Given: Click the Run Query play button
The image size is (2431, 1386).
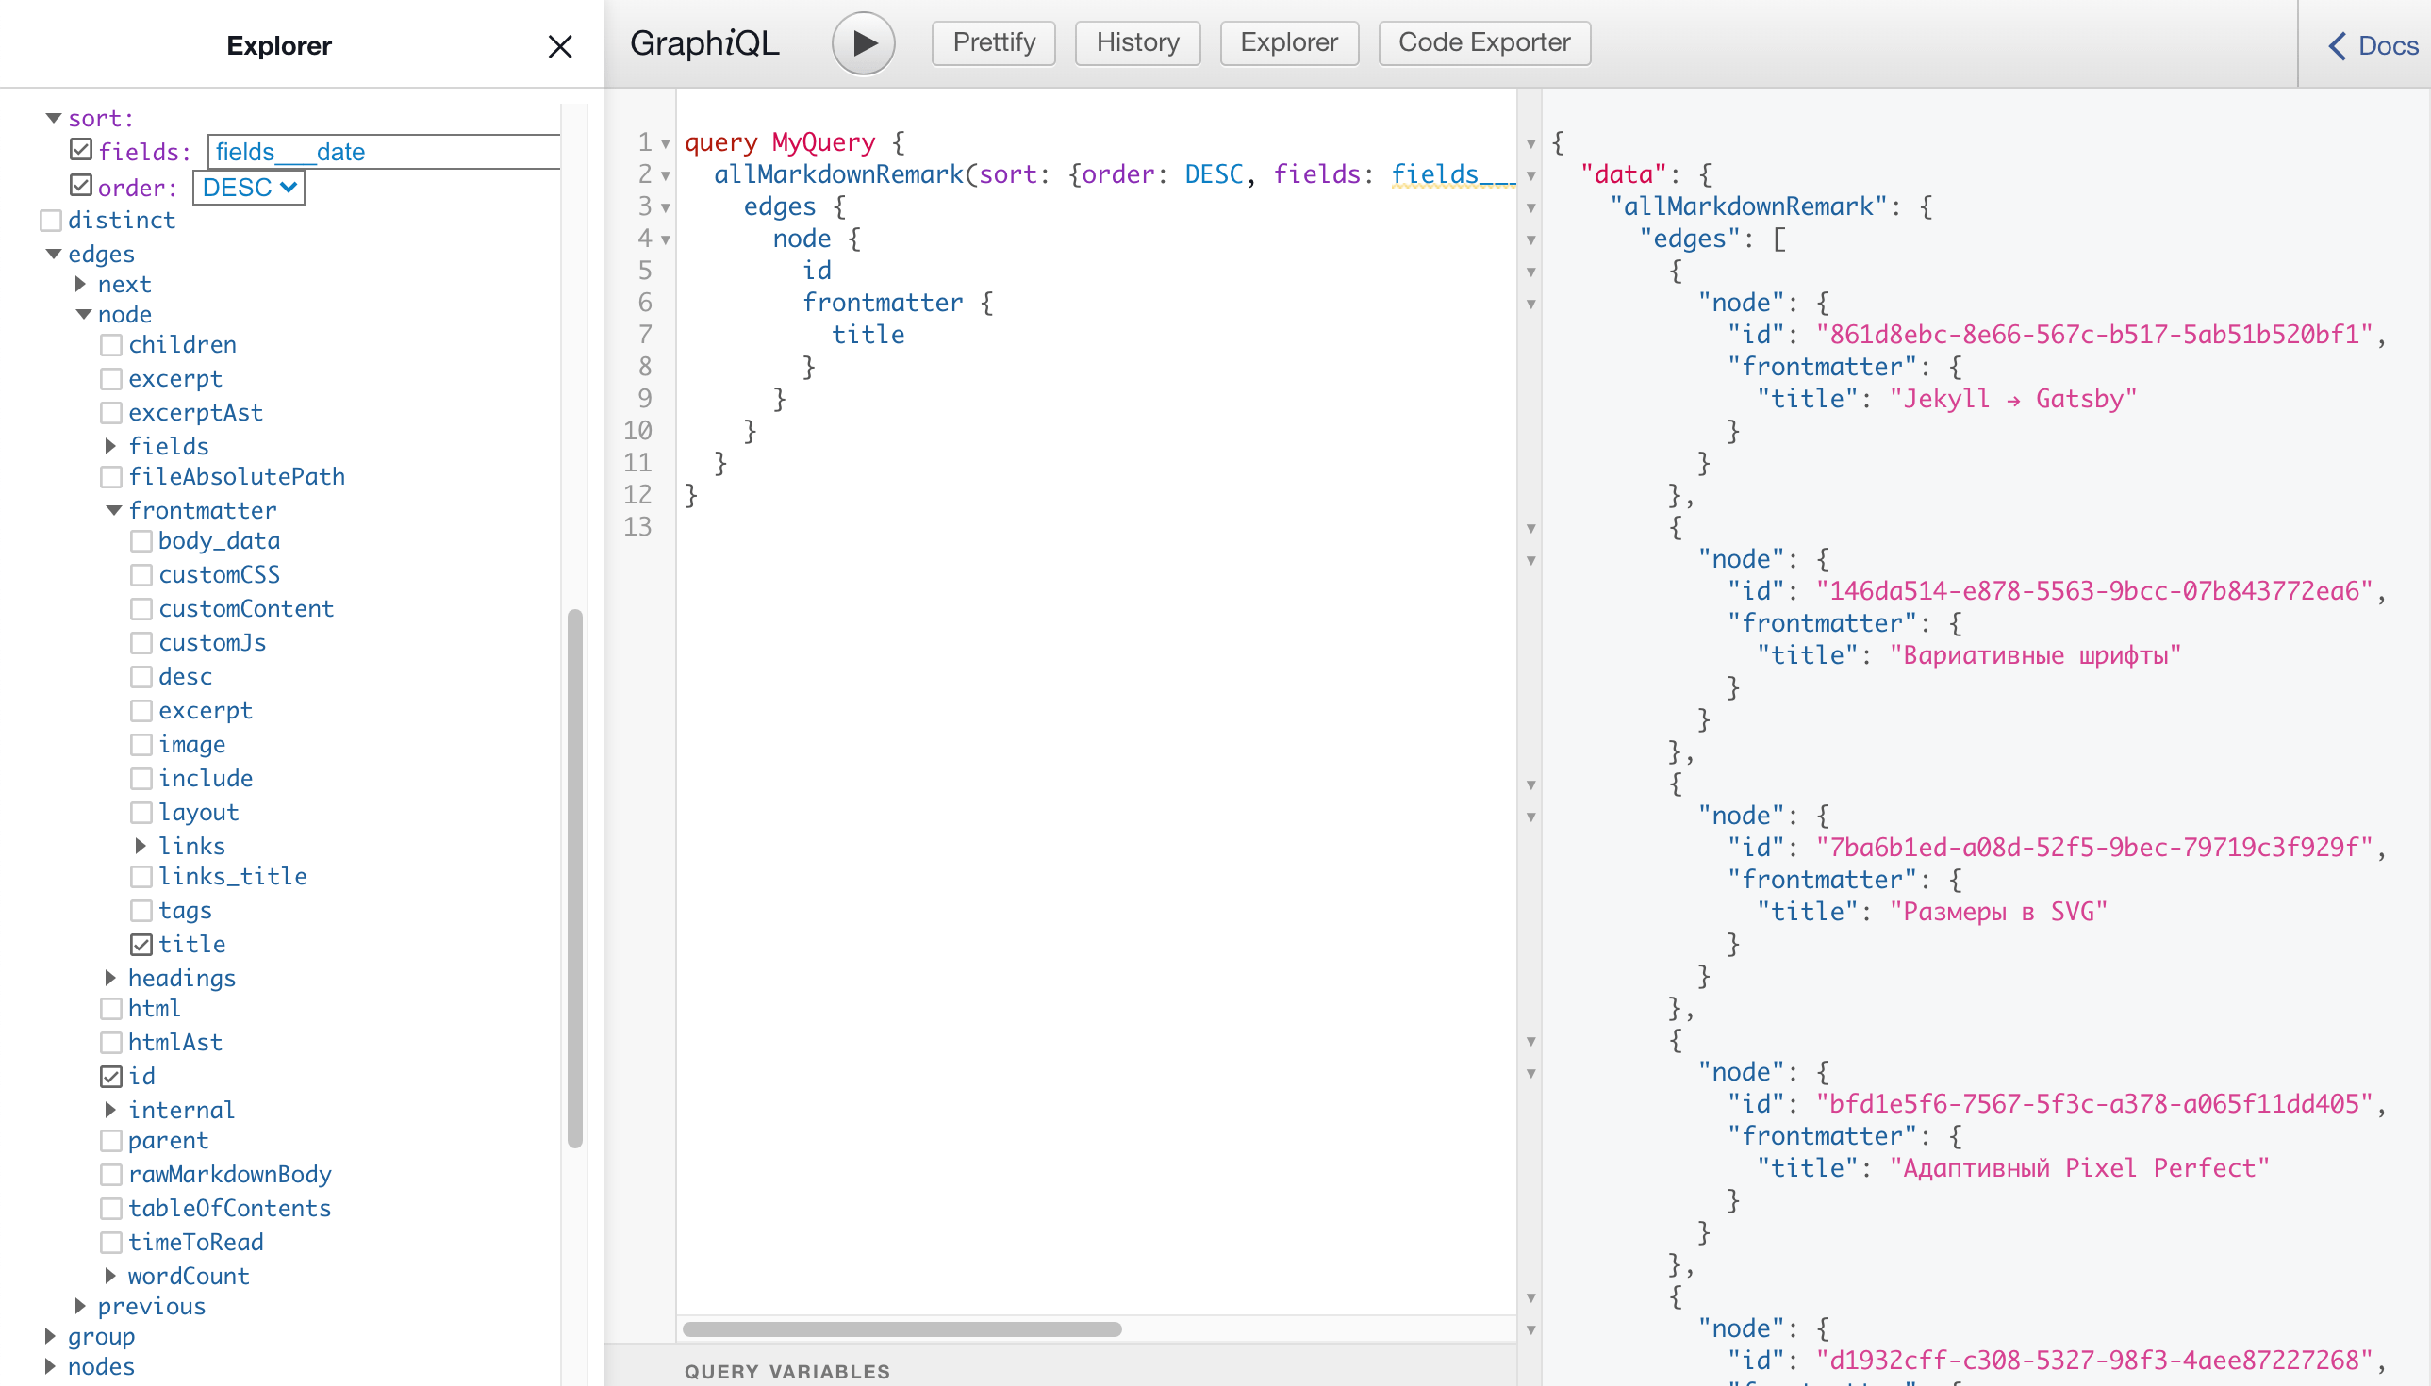Looking at the screenshot, I should (x=862, y=43).
